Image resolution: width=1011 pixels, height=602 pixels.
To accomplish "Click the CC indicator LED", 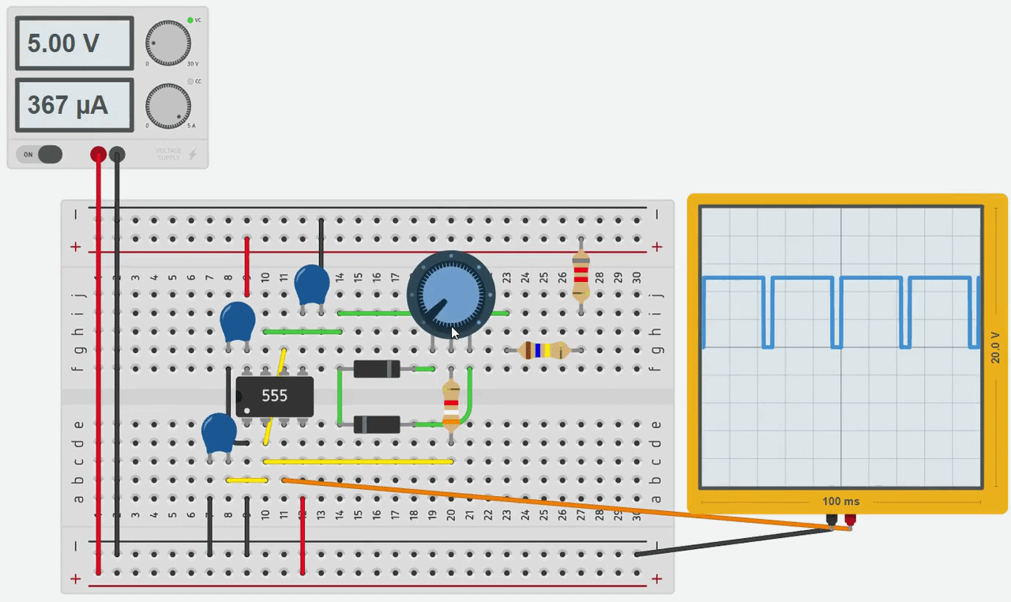I will (x=190, y=81).
